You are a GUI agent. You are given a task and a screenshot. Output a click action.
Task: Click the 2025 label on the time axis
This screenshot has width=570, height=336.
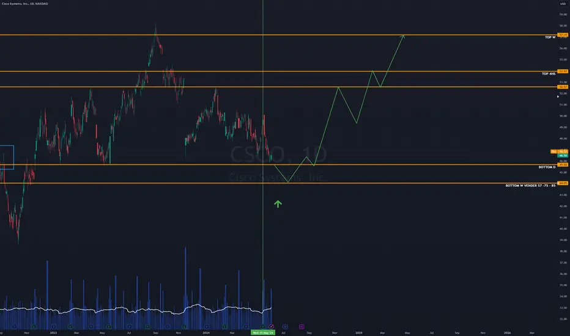point(359,333)
